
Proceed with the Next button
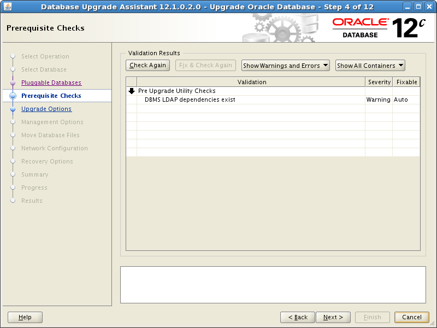tap(333, 317)
